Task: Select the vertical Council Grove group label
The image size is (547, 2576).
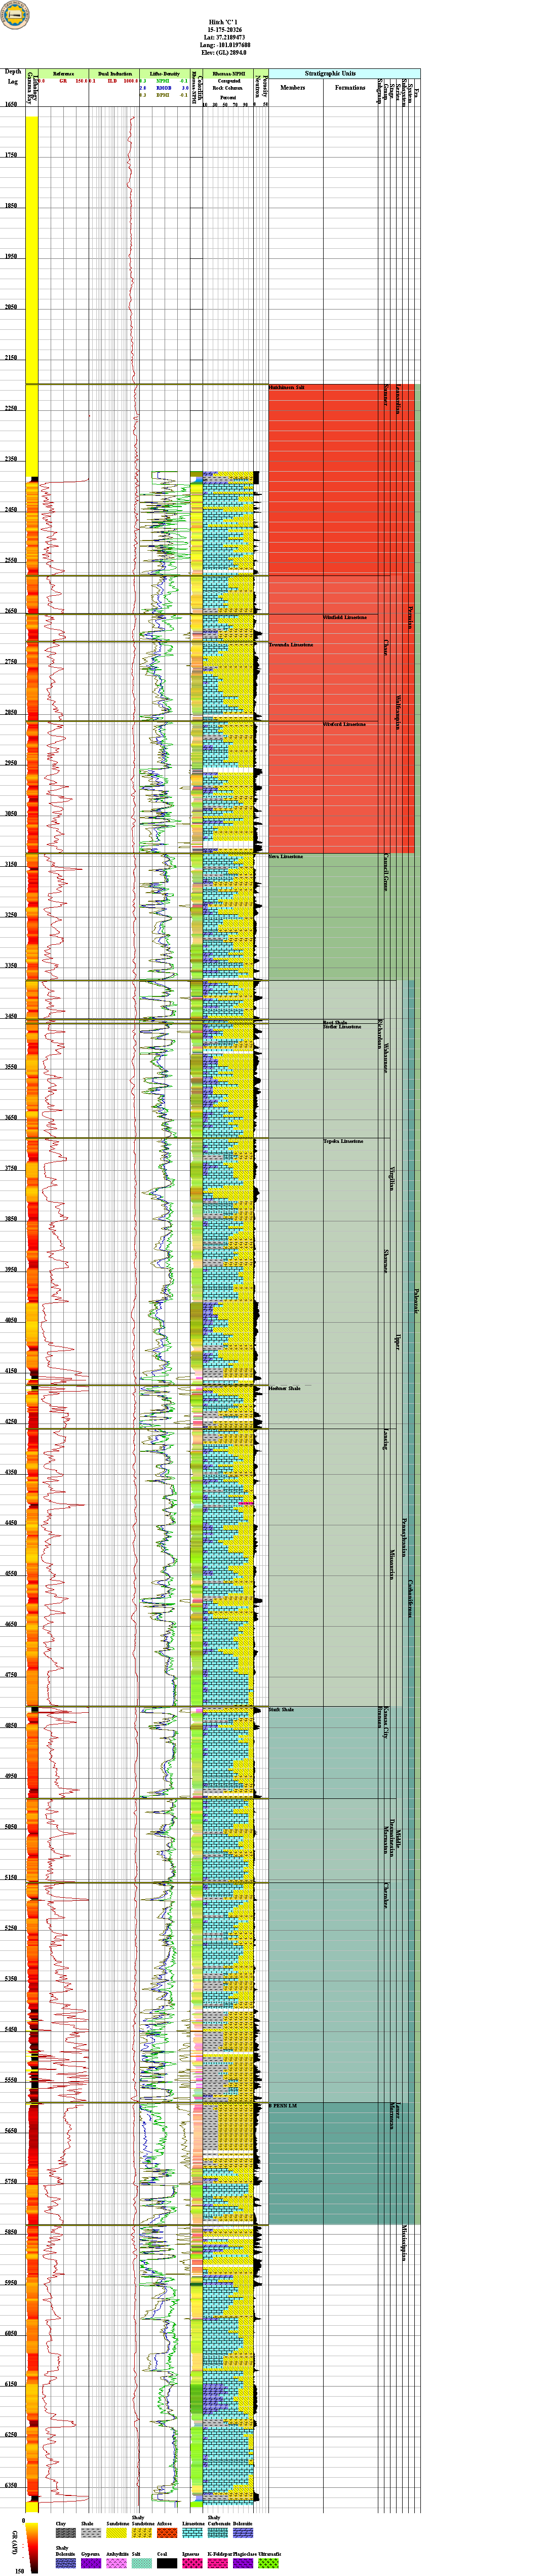Action: [x=386, y=872]
